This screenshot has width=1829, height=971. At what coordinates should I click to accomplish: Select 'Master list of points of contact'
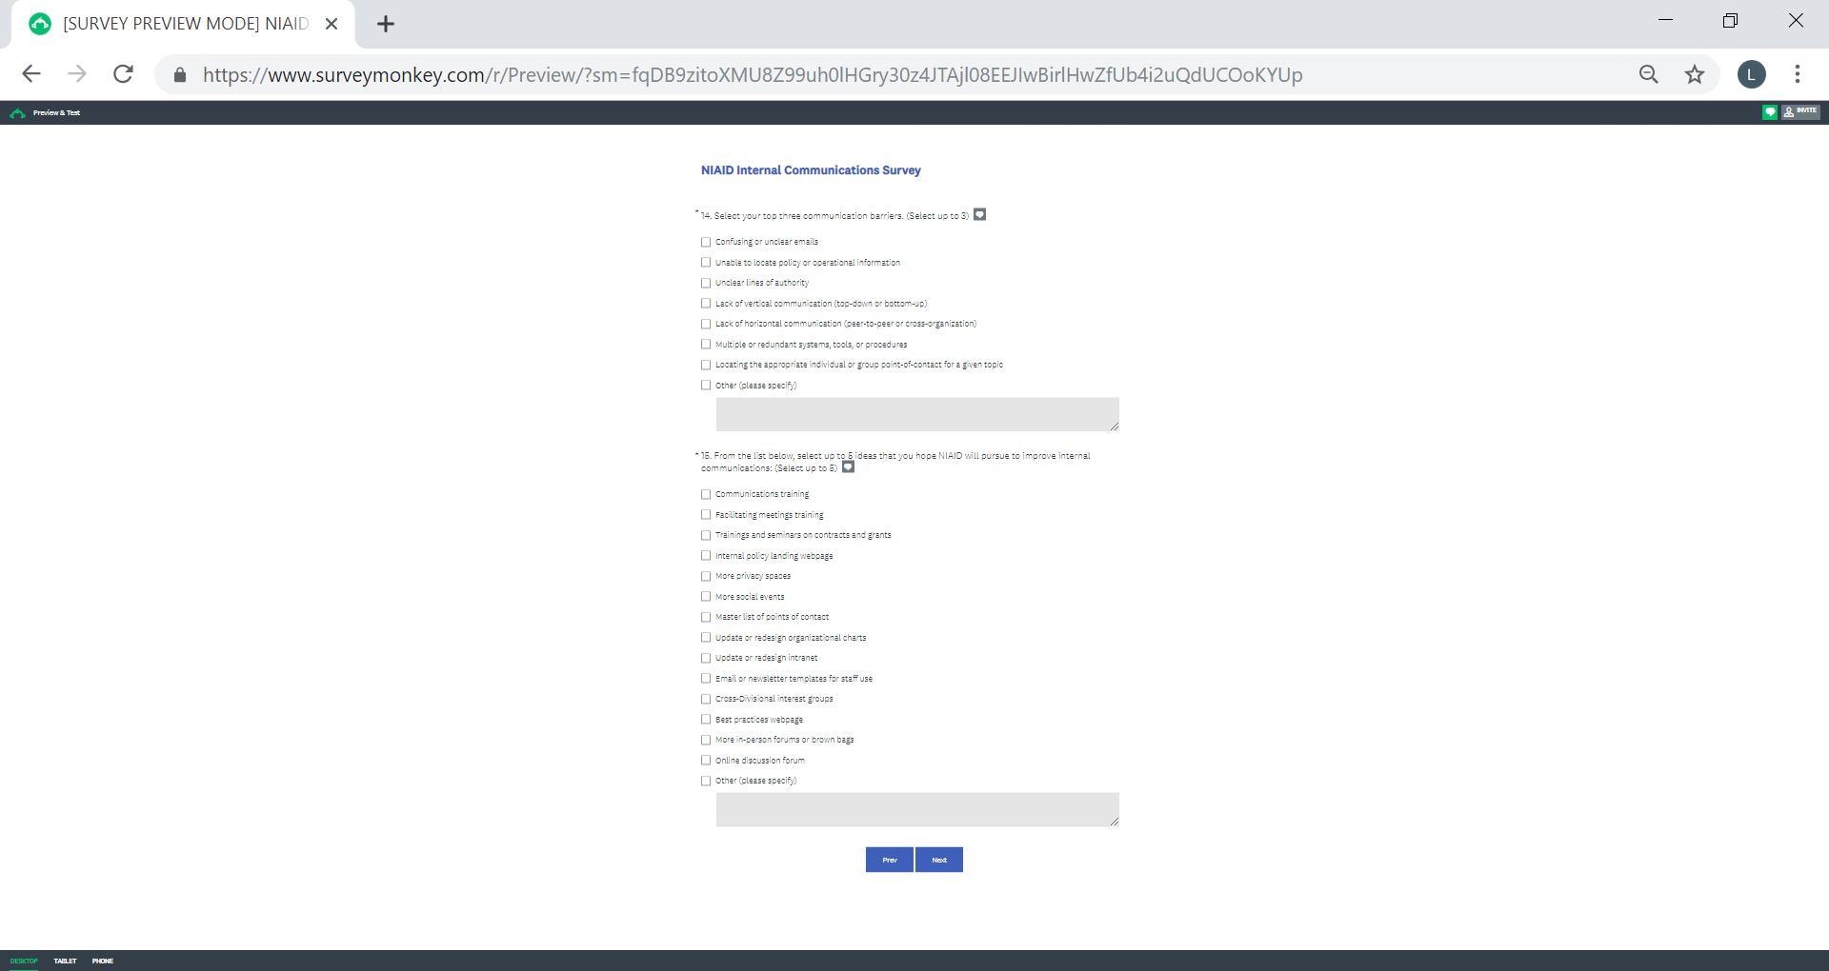tap(706, 618)
